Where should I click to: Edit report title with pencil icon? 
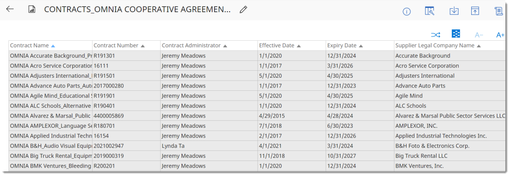pos(243,10)
